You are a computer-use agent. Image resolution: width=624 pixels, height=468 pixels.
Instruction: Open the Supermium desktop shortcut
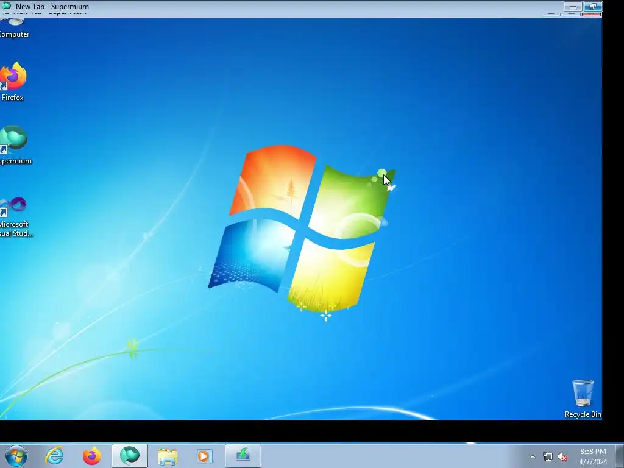coord(15,145)
